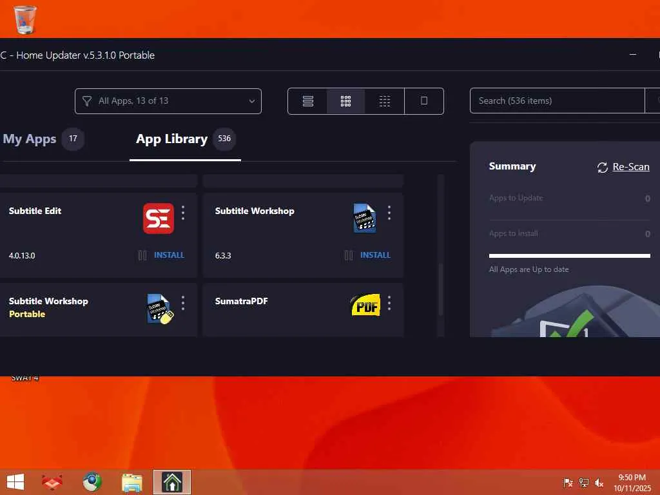The width and height of the screenshot is (660, 495).
Task: Open Action Center flag tray icon
Action: (x=568, y=483)
